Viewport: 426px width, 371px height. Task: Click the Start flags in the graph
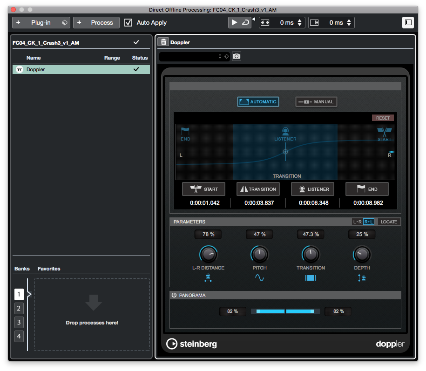tap(385, 132)
